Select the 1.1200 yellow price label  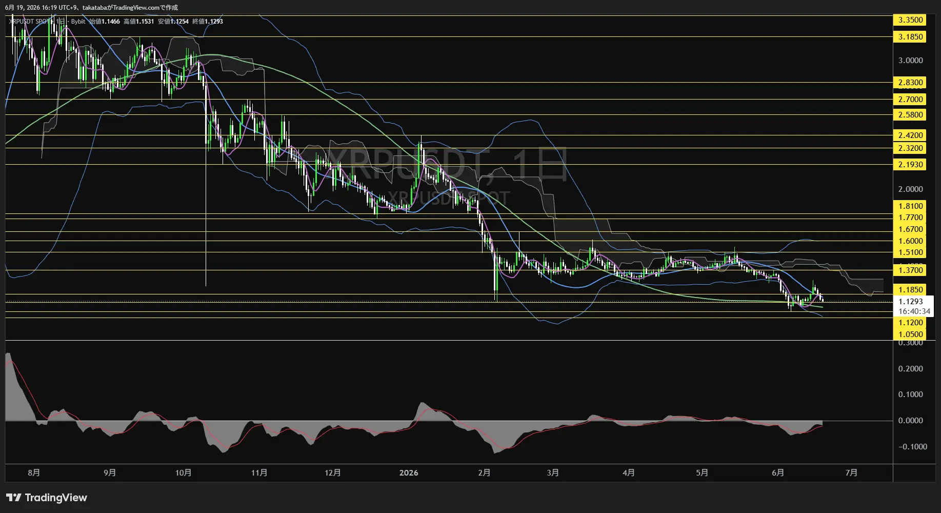(x=910, y=323)
